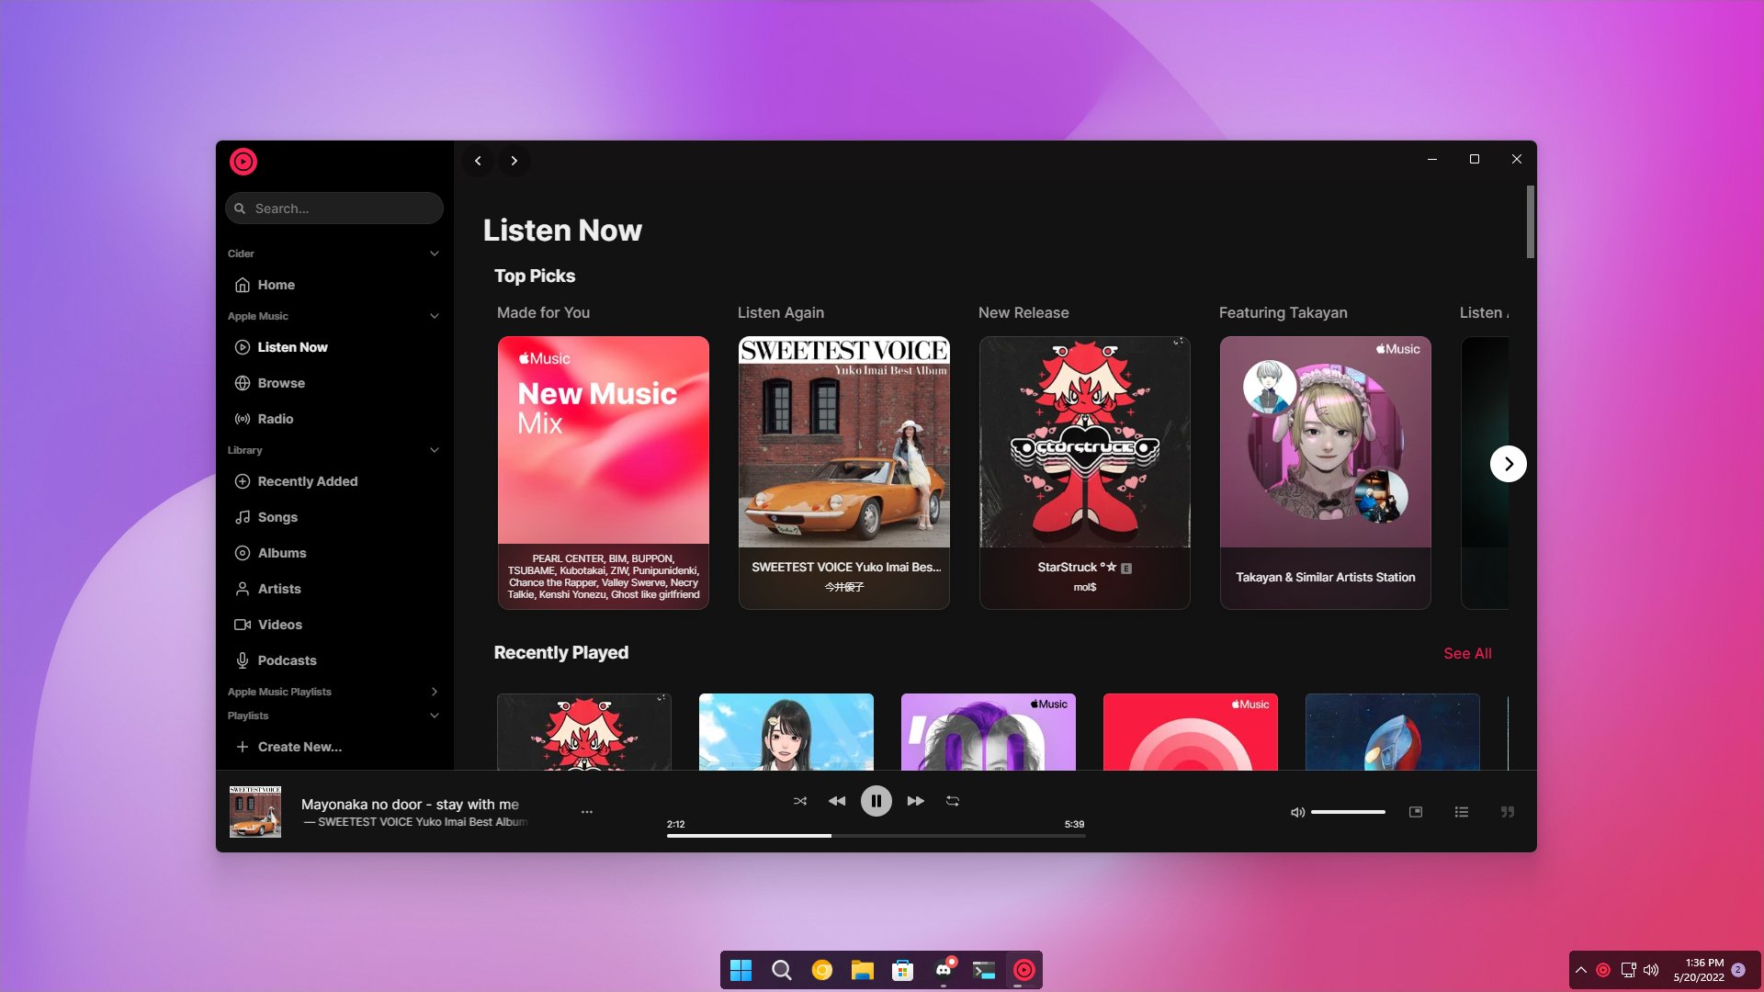Open Albums in the library
This screenshot has height=992, width=1764.
click(x=334, y=553)
